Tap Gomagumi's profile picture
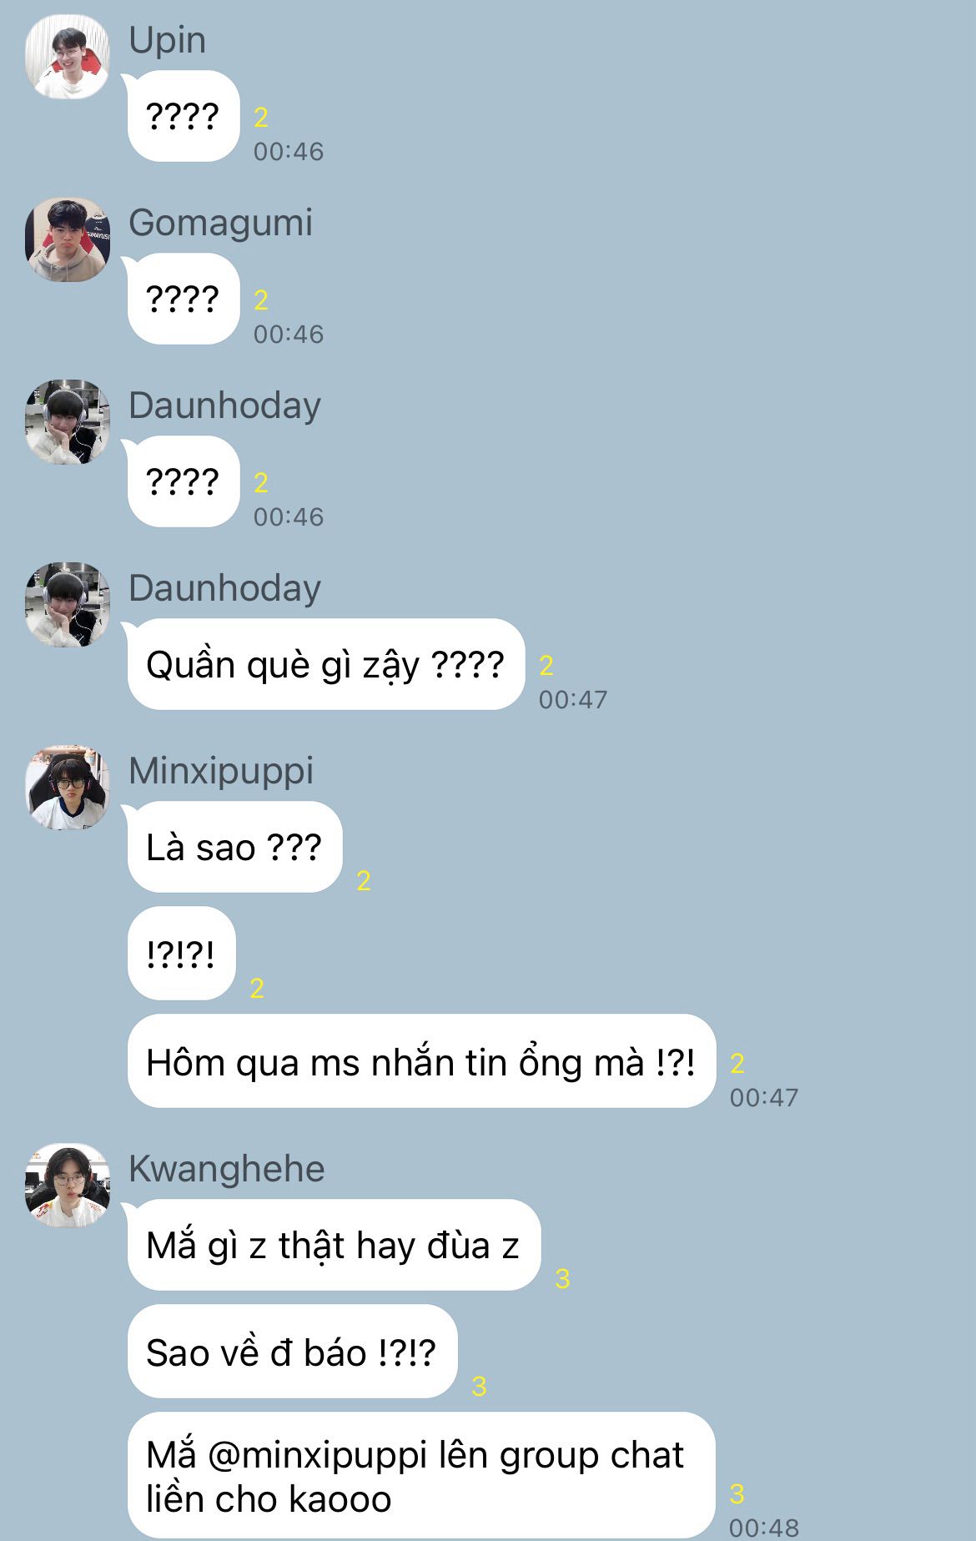This screenshot has height=1541, width=976. (68, 239)
